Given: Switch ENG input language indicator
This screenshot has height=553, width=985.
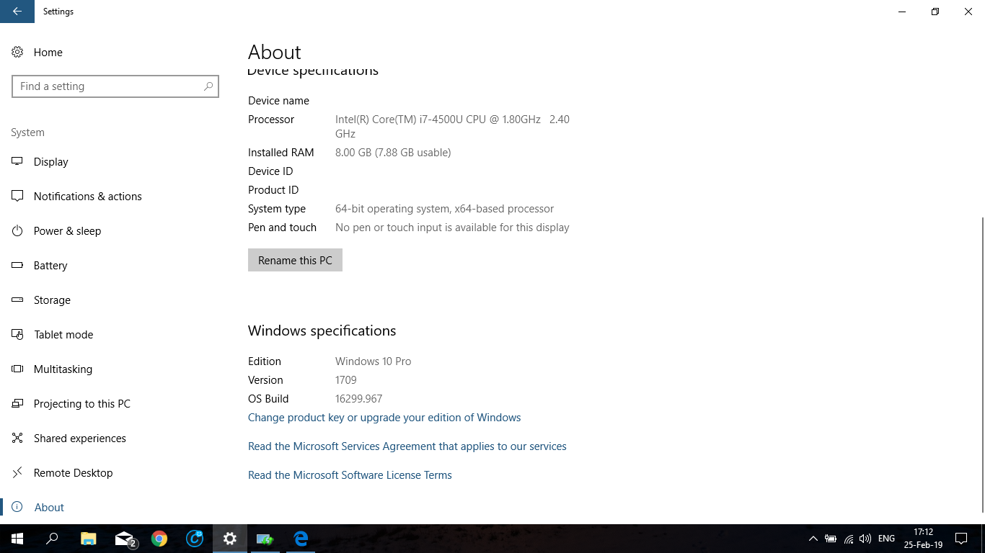Looking at the screenshot, I should [x=887, y=539].
